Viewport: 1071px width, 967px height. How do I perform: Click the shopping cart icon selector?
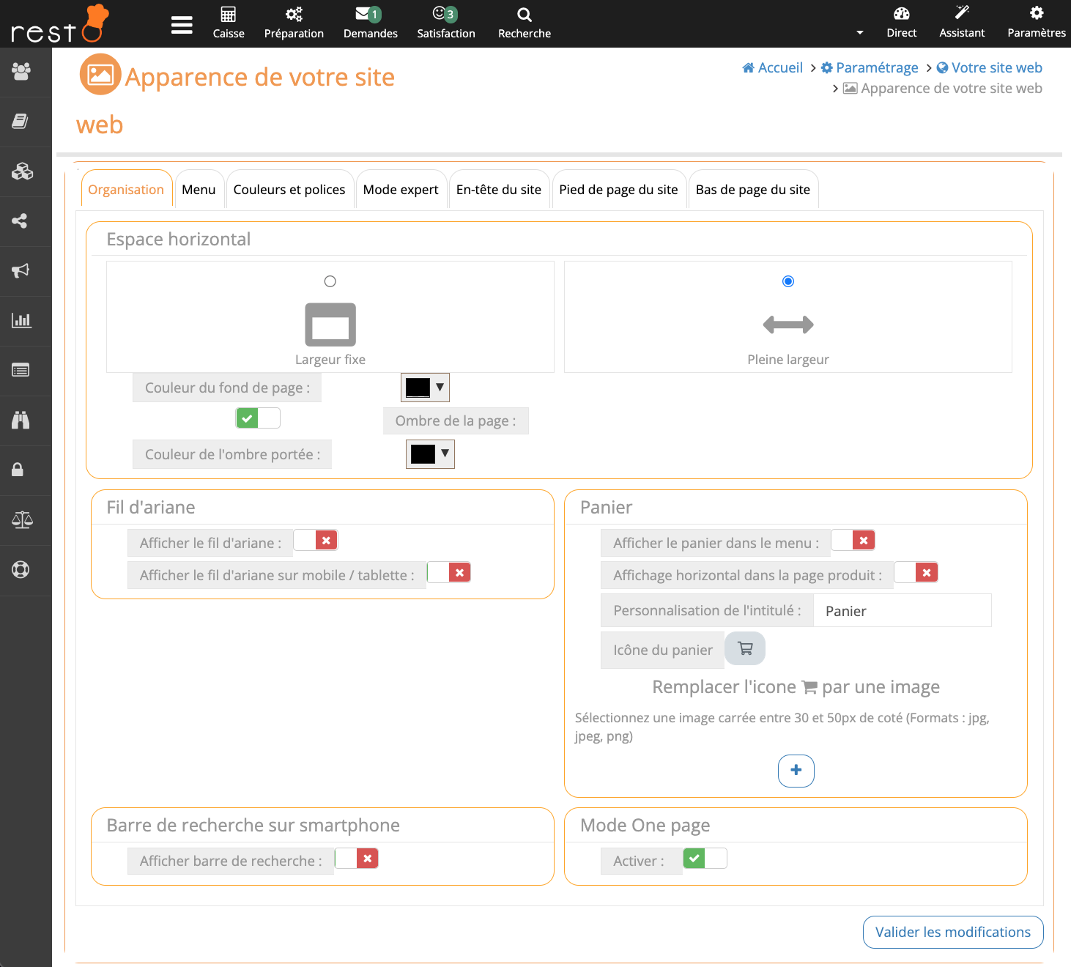click(745, 648)
